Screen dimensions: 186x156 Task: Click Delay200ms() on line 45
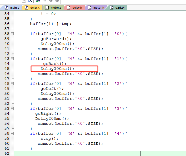57,69
